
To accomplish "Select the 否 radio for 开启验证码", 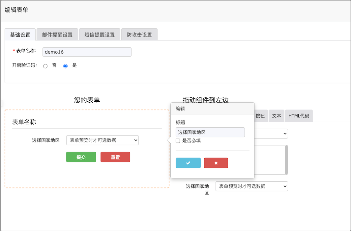I will tap(45, 66).
